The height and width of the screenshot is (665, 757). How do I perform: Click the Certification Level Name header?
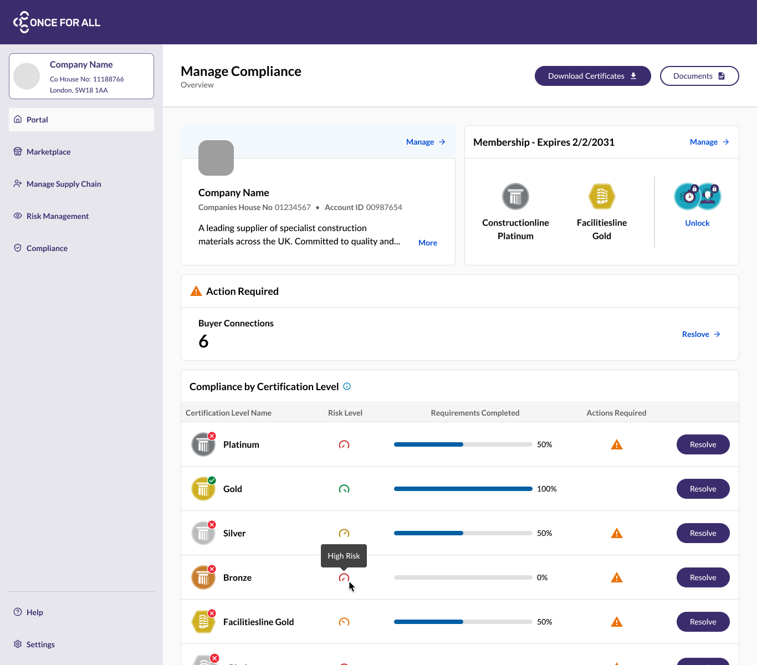[x=228, y=413]
